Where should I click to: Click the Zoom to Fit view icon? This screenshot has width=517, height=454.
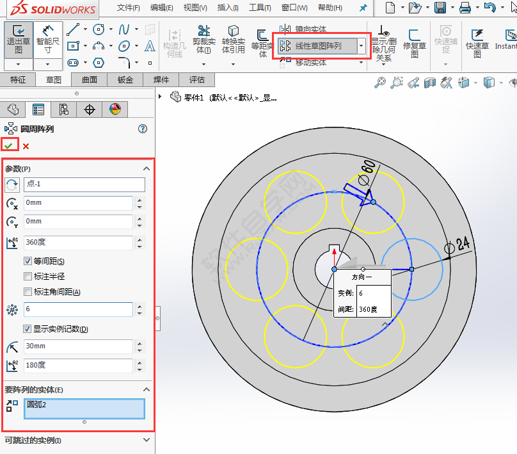pos(380,83)
